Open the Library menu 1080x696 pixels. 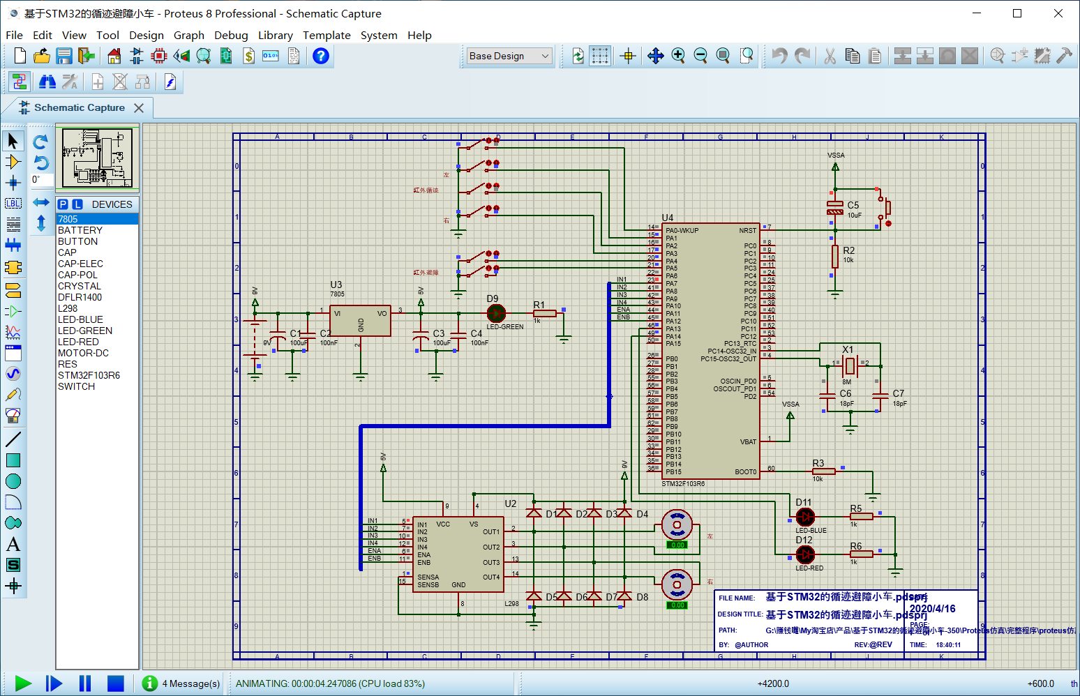pyautogui.click(x=276, y=35)
